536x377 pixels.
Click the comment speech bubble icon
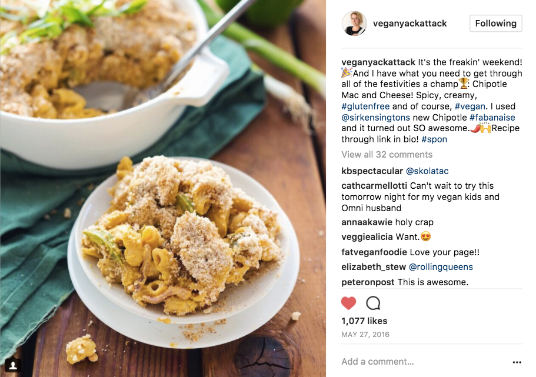(x=373, y=303)
